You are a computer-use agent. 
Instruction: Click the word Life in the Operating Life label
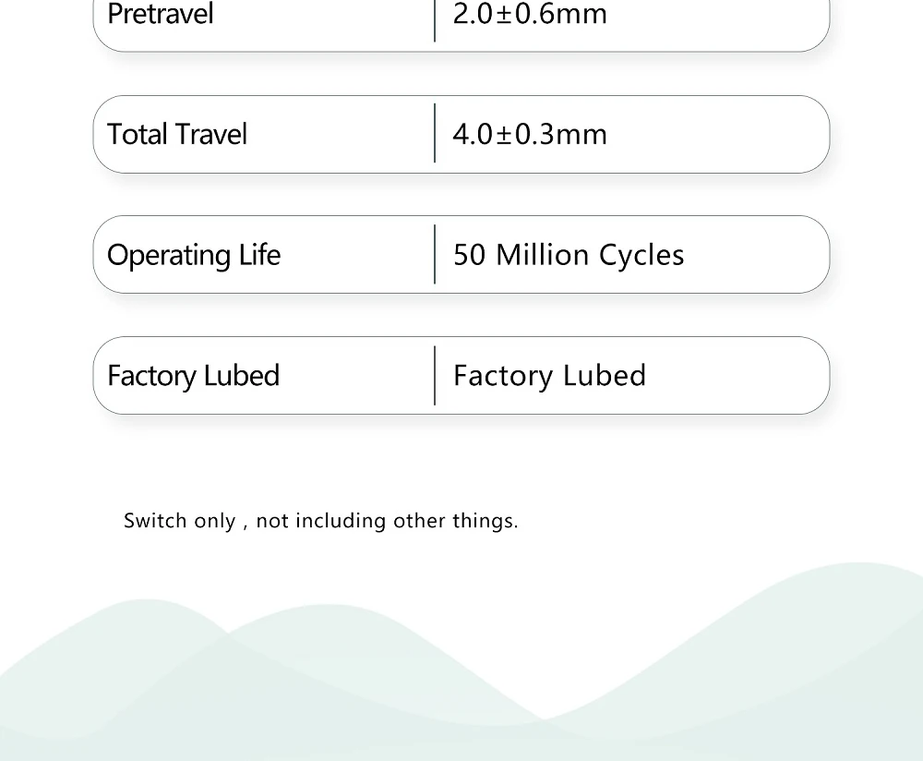pyautogui.click(x=259, y=255)
